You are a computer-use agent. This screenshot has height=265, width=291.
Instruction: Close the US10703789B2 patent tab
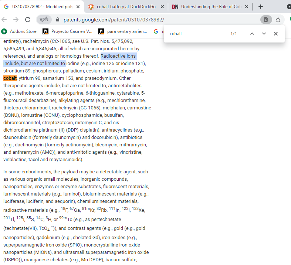pos(78,7)
